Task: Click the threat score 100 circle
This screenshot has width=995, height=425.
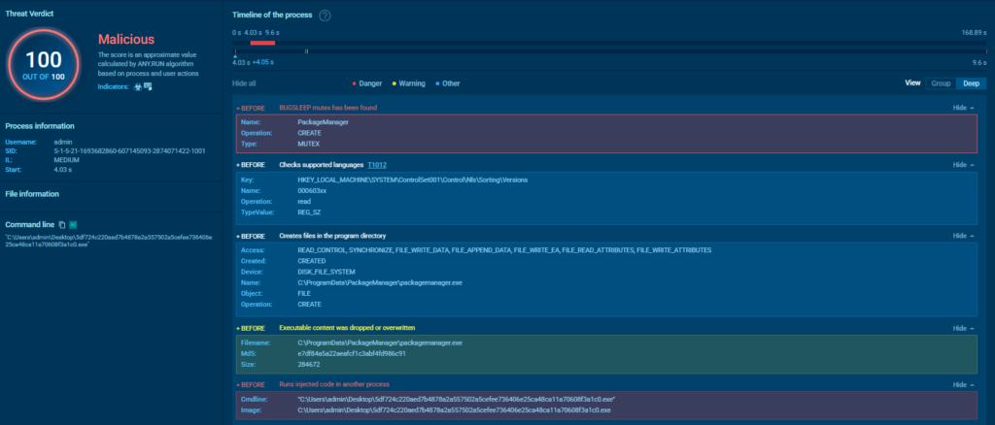Action: [x=43, y=64]
